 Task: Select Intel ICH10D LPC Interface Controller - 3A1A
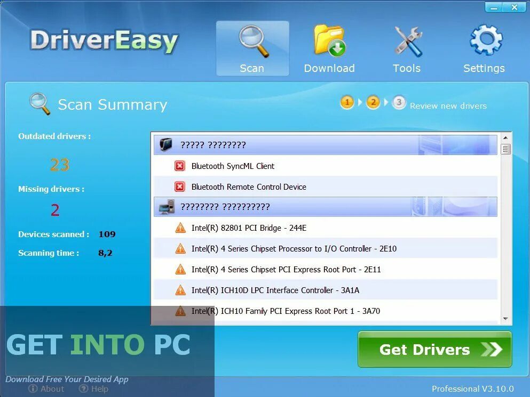point(326,290)
